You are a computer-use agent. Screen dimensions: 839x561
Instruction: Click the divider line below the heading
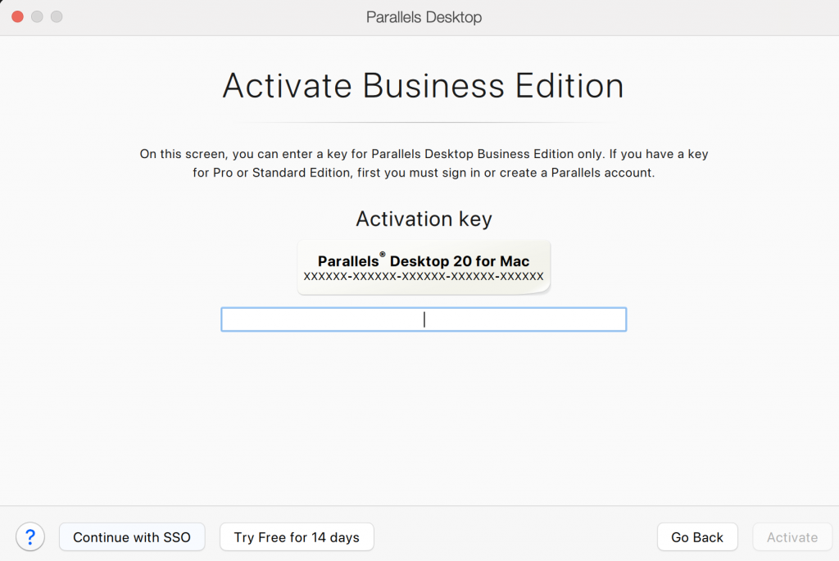(x=424, y=123)
